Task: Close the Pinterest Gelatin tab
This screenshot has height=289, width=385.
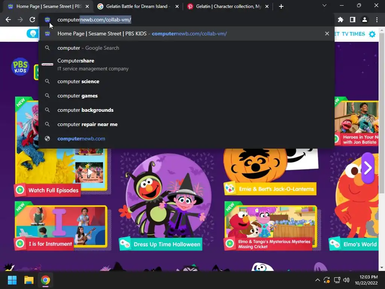Action: [x=267, y=6]
